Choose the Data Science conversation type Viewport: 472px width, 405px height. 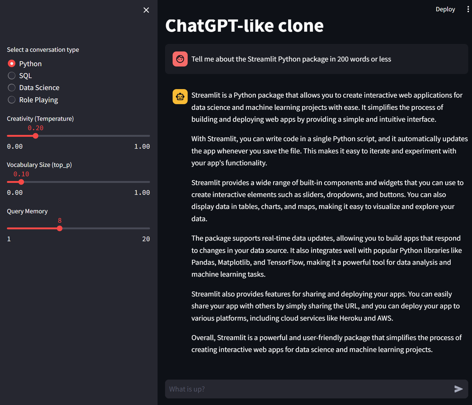12,88
